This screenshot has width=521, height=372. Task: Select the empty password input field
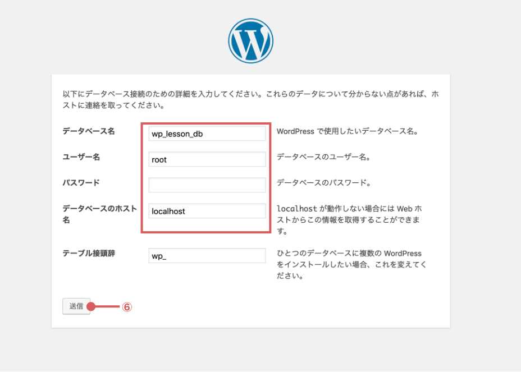coord(207,185)
